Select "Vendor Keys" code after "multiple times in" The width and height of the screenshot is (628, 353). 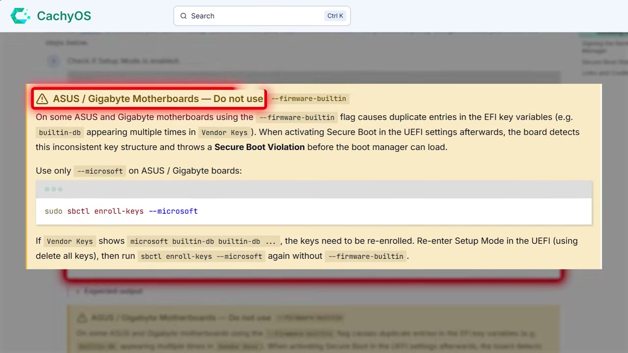tap(225, 132)
